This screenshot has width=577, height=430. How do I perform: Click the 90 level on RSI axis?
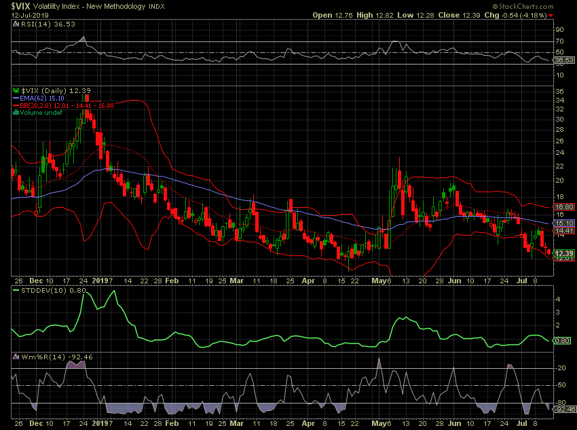point(560,30)
